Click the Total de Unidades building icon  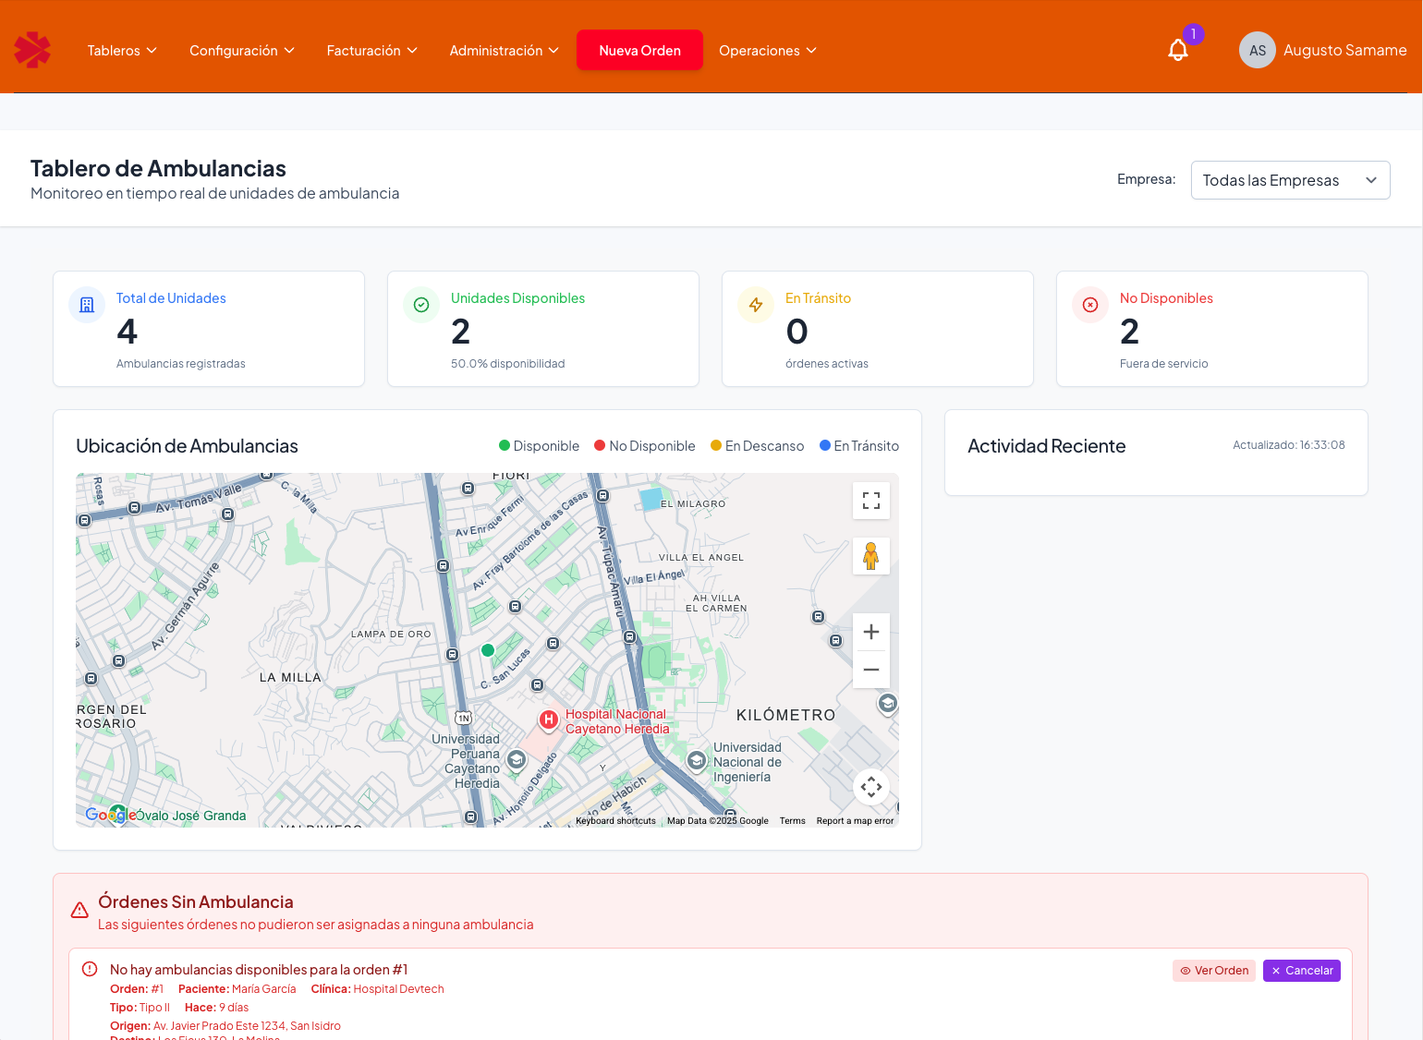(x=87, y=305)
